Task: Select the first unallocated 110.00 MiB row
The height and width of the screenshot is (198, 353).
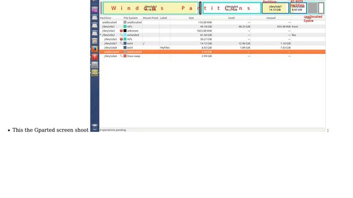Action: (212, 22)
